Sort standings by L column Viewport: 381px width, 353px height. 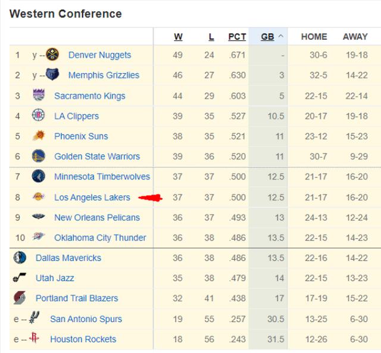click(x=211, y=37)
